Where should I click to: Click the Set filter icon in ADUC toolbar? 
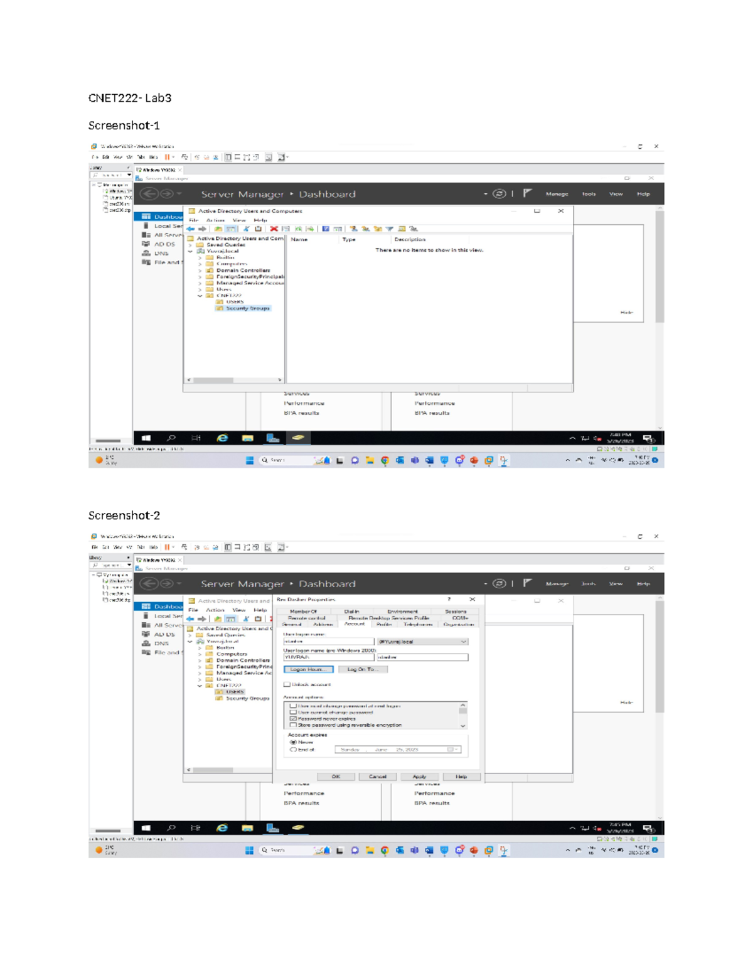(389, 230)
